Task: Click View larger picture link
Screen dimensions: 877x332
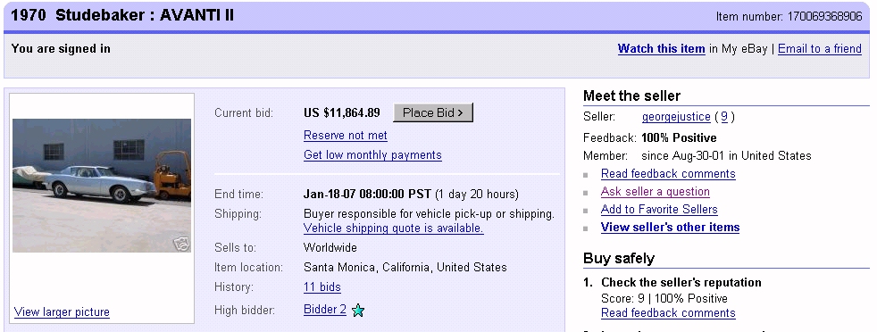Action: pos(62,311)
